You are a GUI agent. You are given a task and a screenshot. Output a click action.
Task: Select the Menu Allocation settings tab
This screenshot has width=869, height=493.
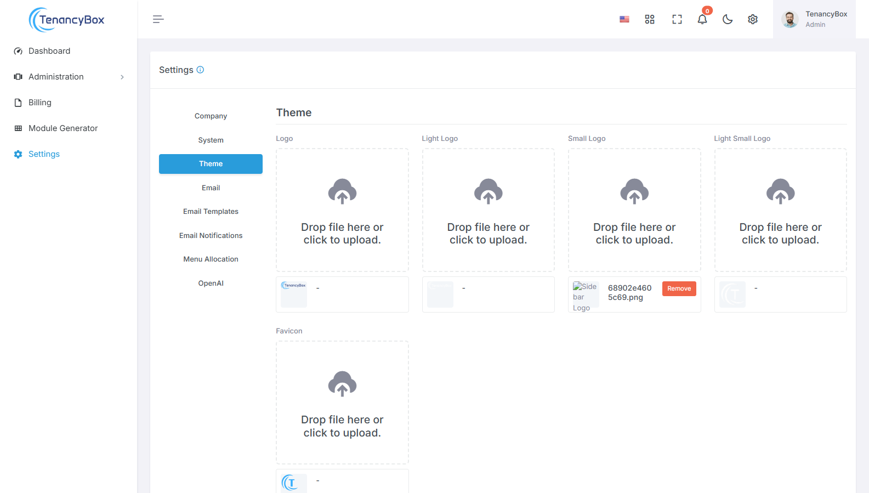pyautogui.click(x=211, y=259)
